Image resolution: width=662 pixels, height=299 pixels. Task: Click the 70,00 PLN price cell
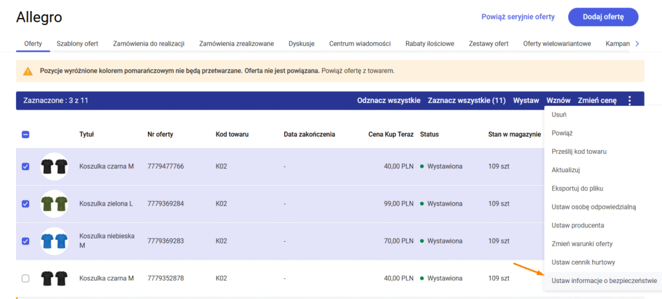(398, 241)
